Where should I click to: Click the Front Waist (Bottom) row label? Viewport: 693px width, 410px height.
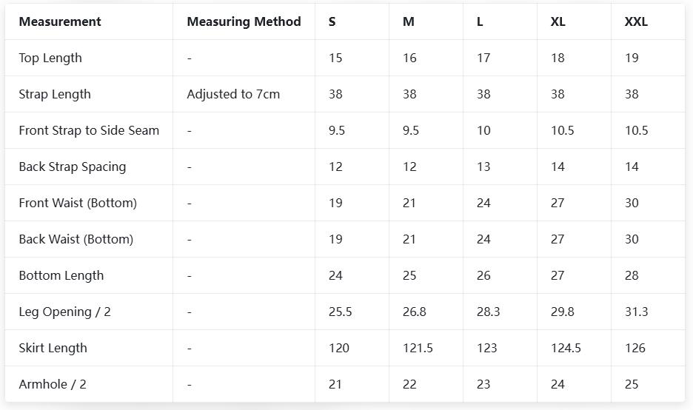78,203
